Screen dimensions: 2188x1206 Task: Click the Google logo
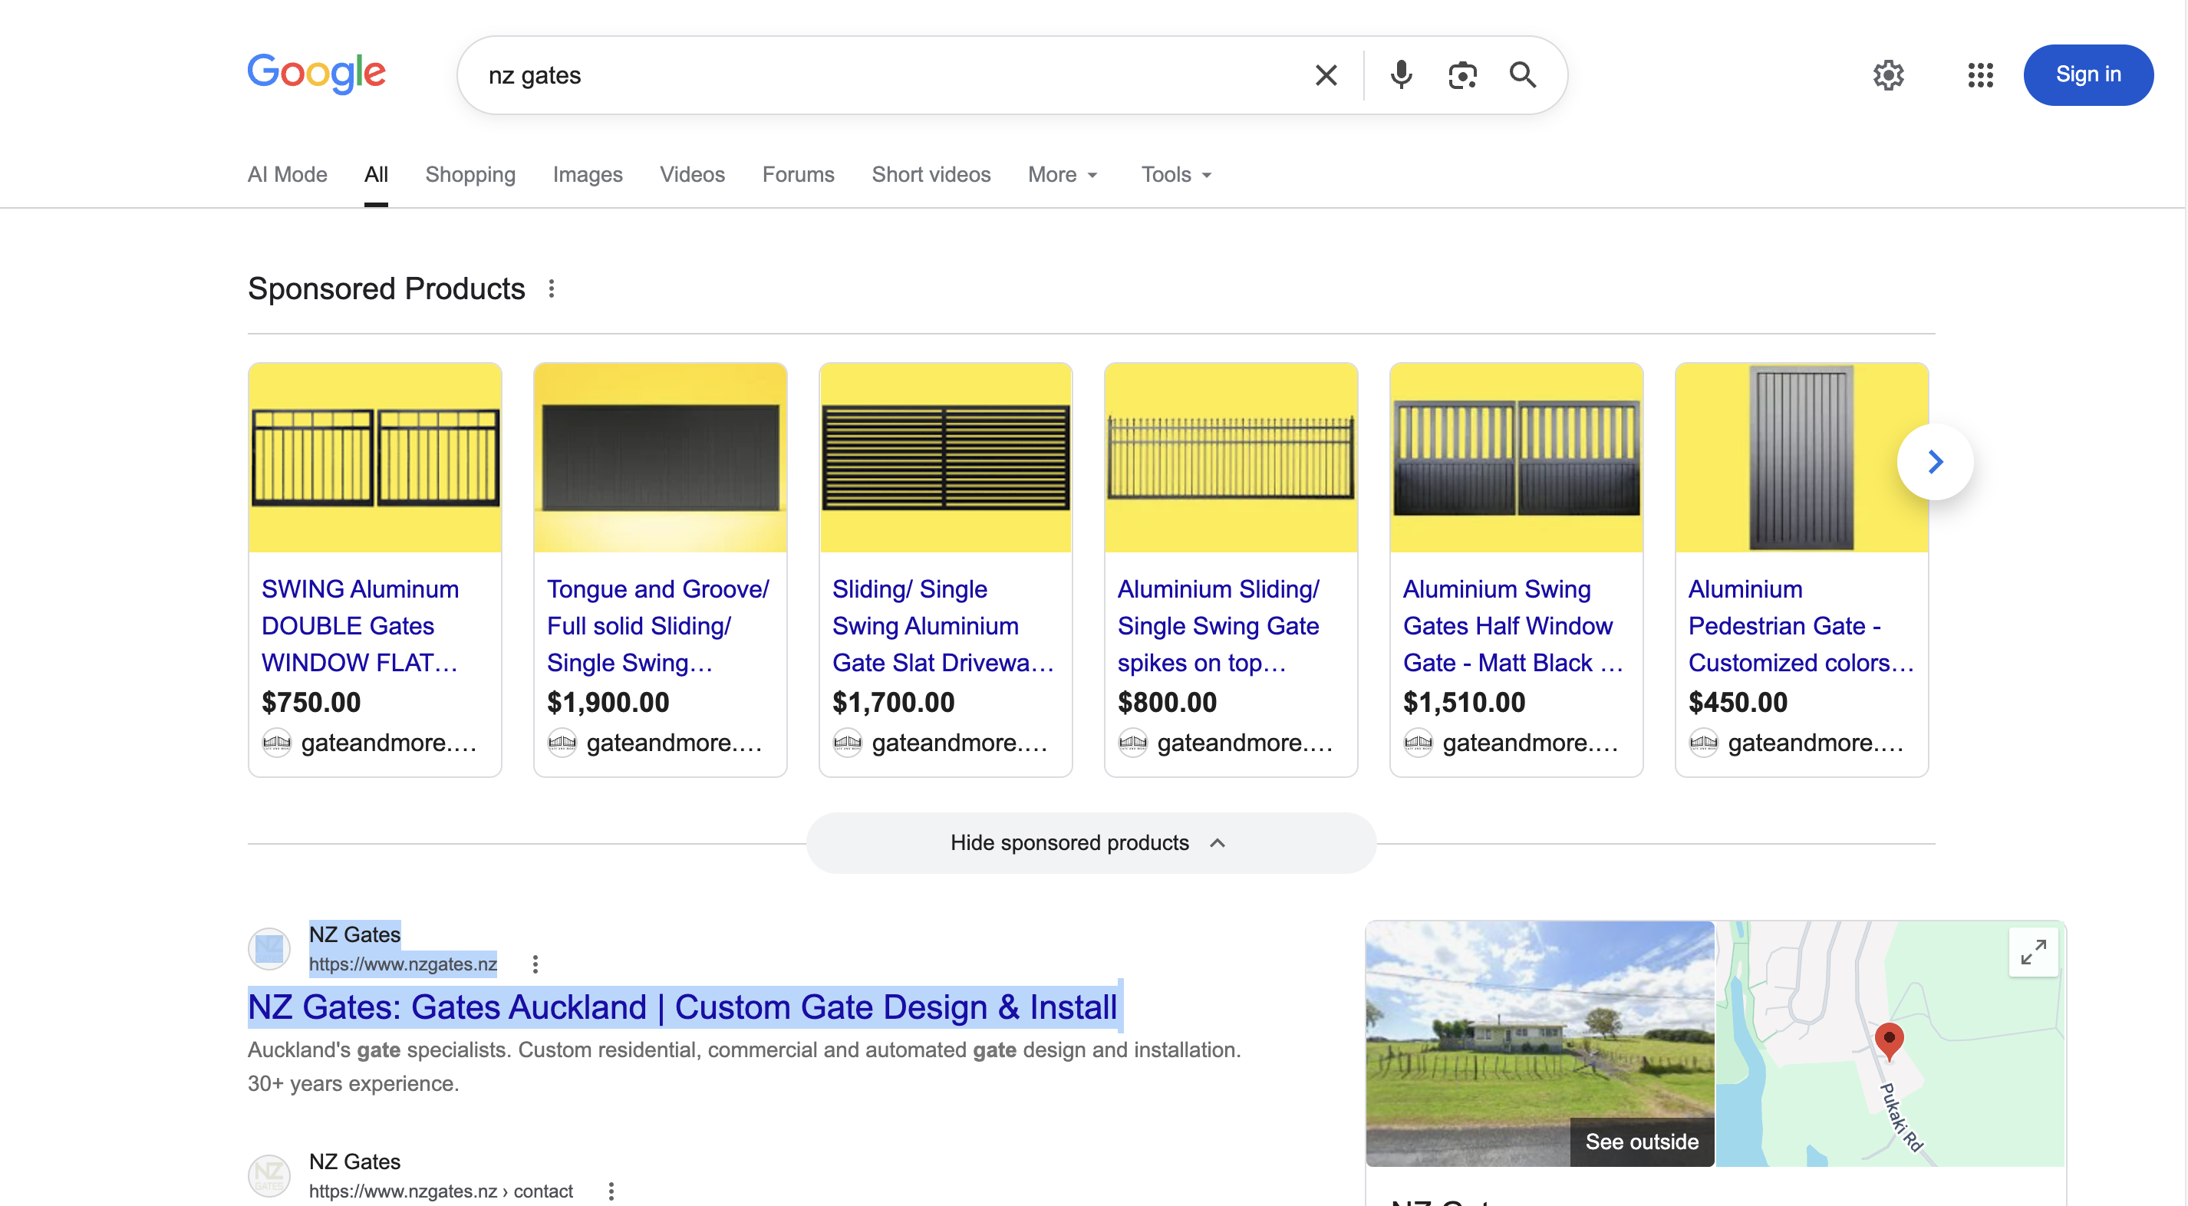(x=316, y=74)
